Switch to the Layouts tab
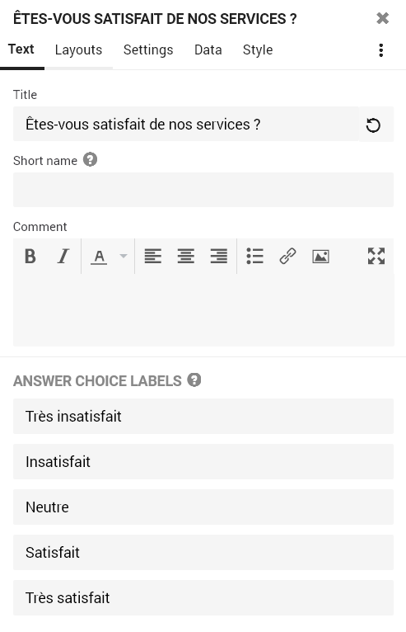This screenshot has height=632, width=406. pyautogui.click(x=78, y=50)
